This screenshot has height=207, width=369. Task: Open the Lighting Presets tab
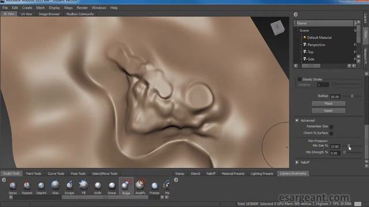(x=262, y=174)
